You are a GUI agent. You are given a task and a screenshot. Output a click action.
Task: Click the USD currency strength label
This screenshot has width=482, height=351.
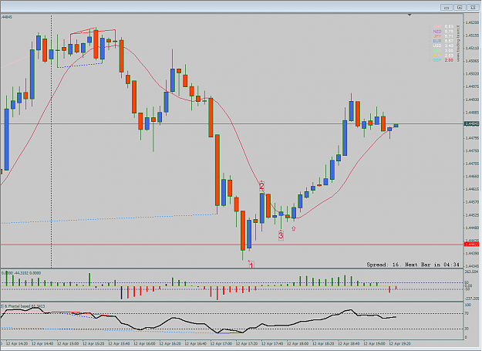pyautogui.click(x=436, y=46)
